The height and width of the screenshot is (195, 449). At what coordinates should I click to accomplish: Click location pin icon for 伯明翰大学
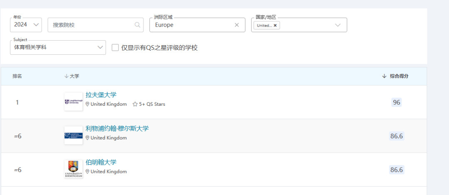coord(88,171)
